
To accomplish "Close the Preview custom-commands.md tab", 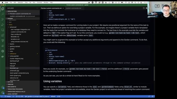I will click(63, 8).
